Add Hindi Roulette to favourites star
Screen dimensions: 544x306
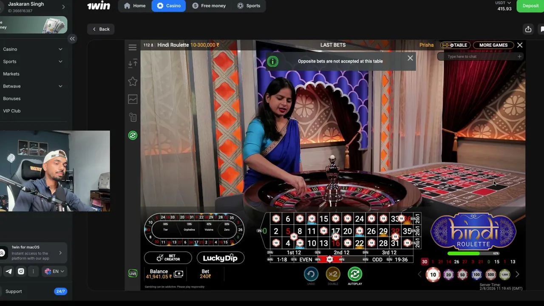133,81
